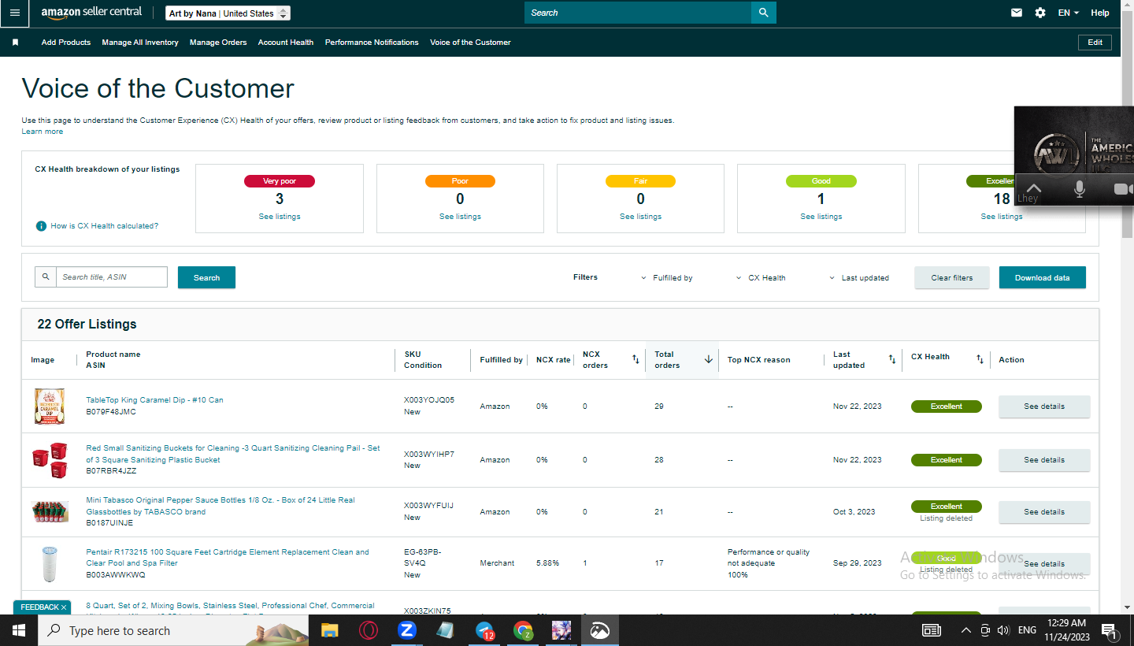Click the Clear filters button
Image resolution: width=1134 pixels, height=646 pixels.
click(951, 277)
